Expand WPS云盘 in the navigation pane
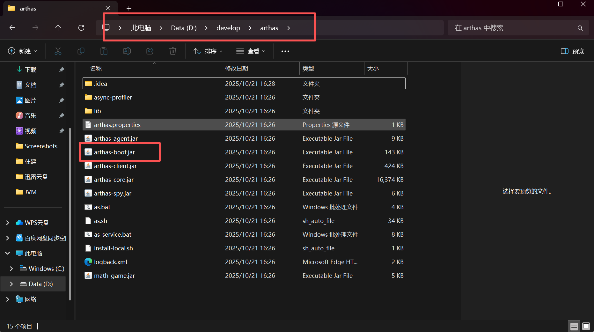This screenshot has height=332, width=594. 8,223
